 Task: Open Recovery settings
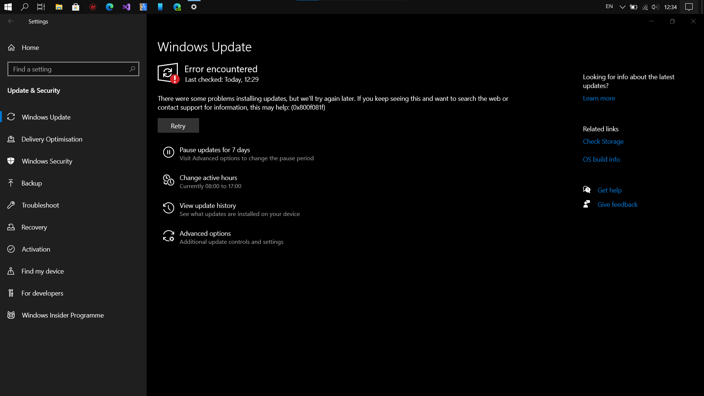point(34,227)
